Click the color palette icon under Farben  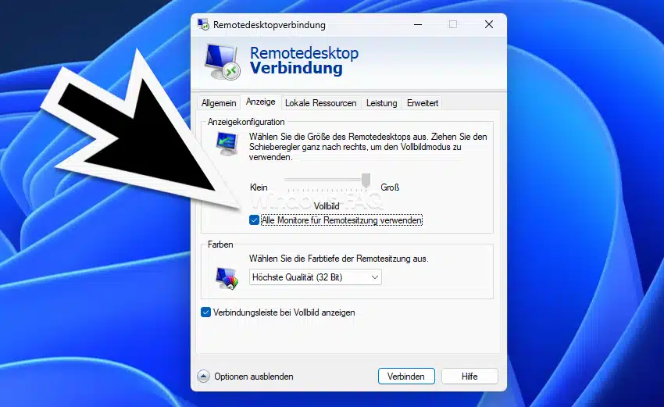227,277
